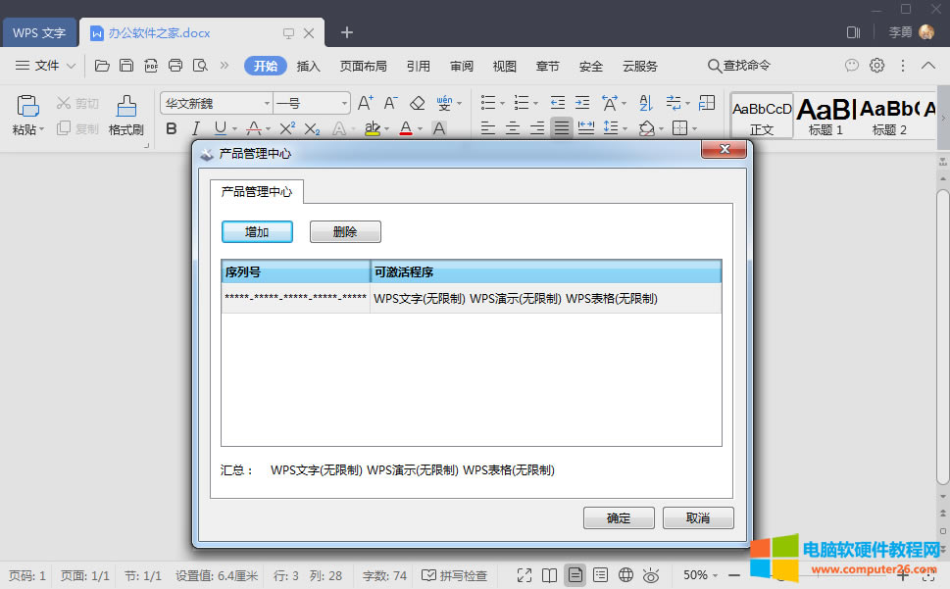This screenshot has height=589, width=950.
Task: Toggle strikethrough text formatting
Action: [x=254, y=128]
